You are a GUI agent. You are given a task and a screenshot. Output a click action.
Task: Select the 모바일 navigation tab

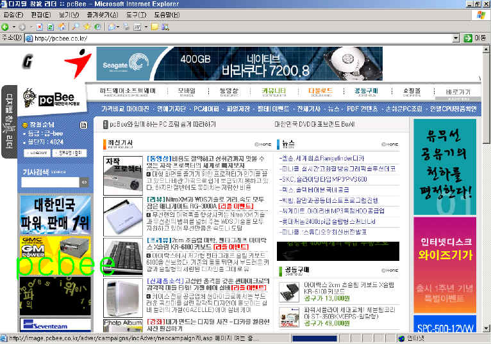tap(187, 92)
